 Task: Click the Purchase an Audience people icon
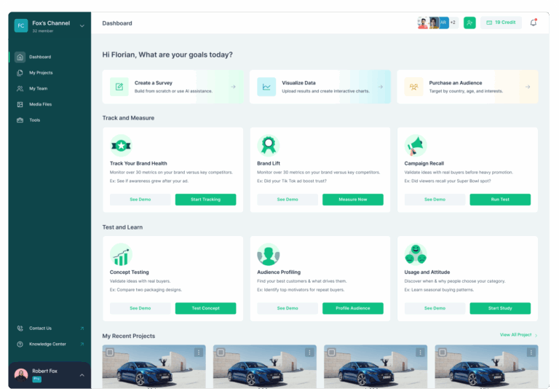[413, 87]
